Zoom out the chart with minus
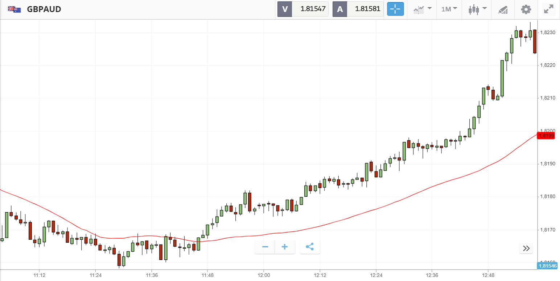Image resolution: width=560 pixels, height=281 pixels. pos(265,247)
